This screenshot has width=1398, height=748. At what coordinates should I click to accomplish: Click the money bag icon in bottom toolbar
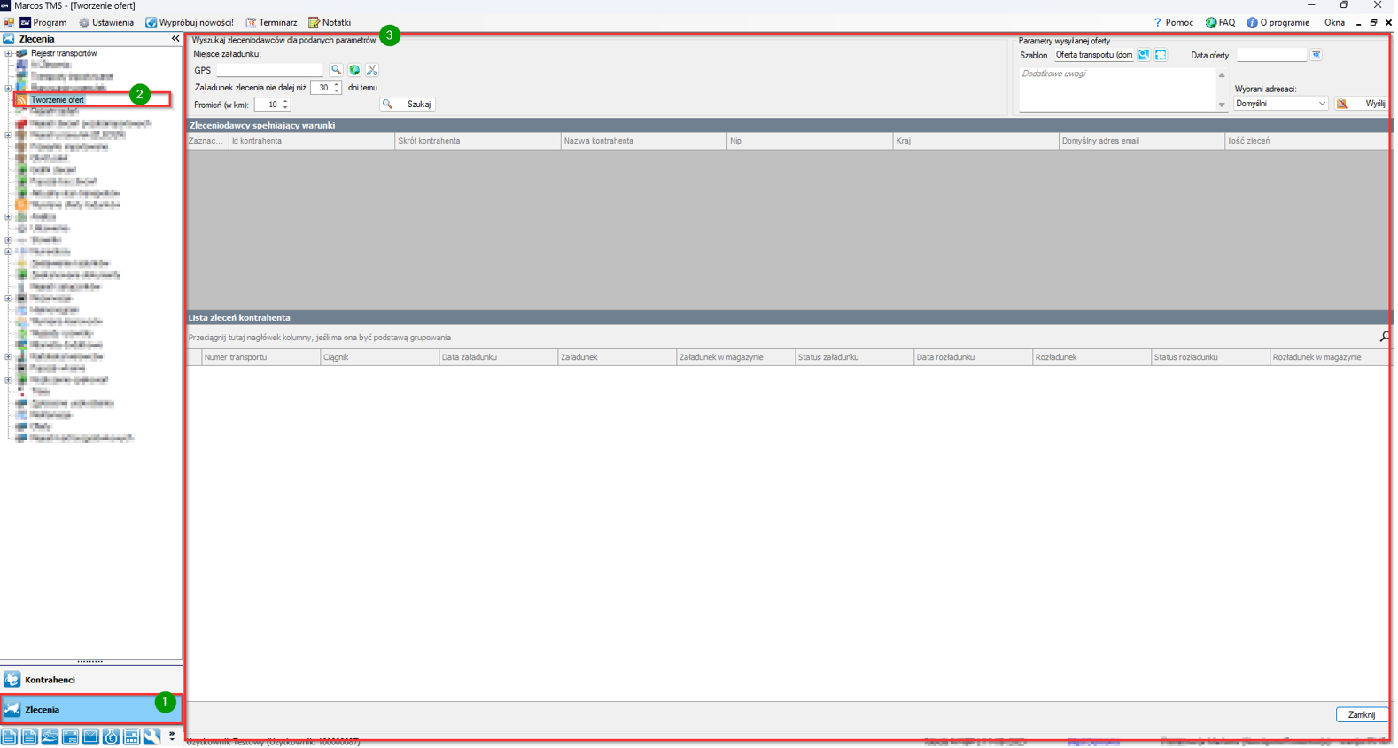[111, 738]
